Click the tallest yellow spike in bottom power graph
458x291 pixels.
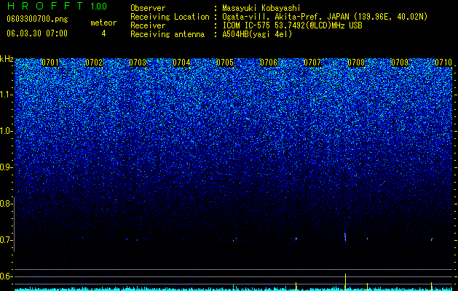click(346, 282)
